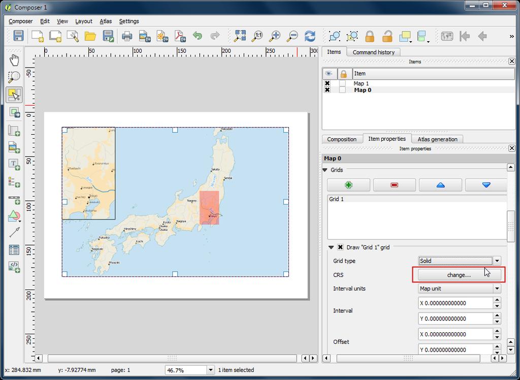Choose the Move item content tool
Screen dimensions: 520x380
[14, 112]
